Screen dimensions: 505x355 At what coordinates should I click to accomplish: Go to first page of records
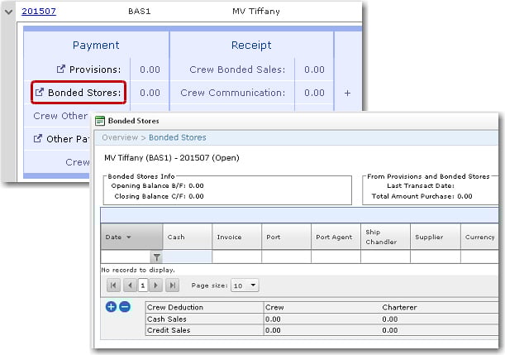114,285
